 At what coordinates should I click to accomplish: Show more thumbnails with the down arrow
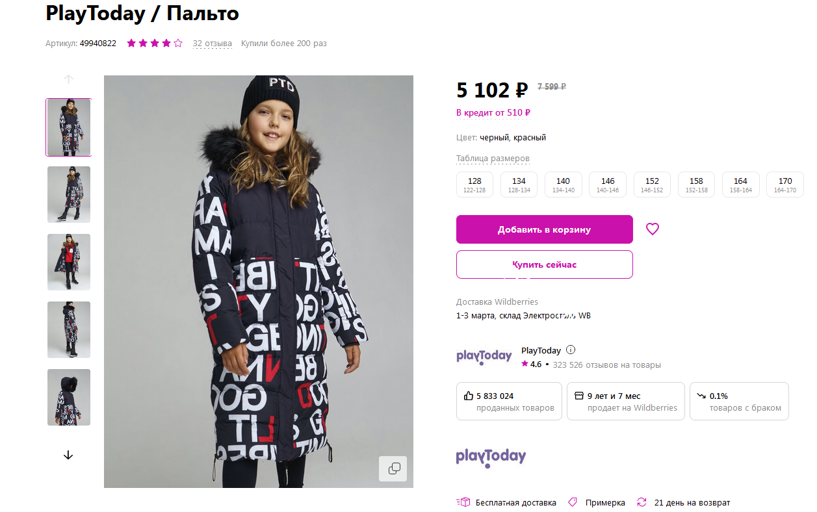(68, 455)
